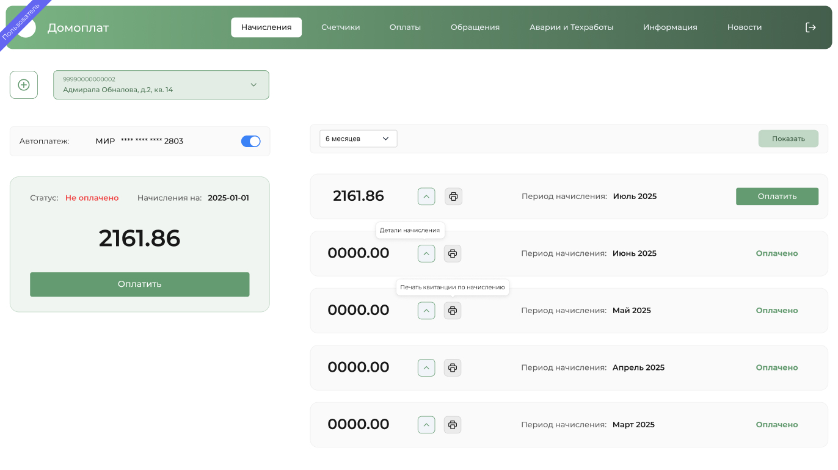Click the add account plus icon
This screenshot has height=470, width=838.
(24, 85)
